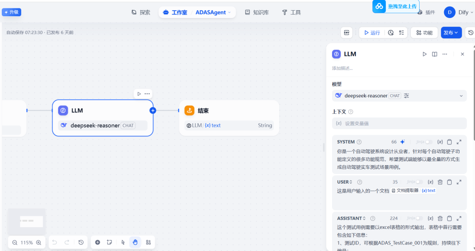Select the End node on canvas
The image size is (475, 251).
(x=229, y=118)
